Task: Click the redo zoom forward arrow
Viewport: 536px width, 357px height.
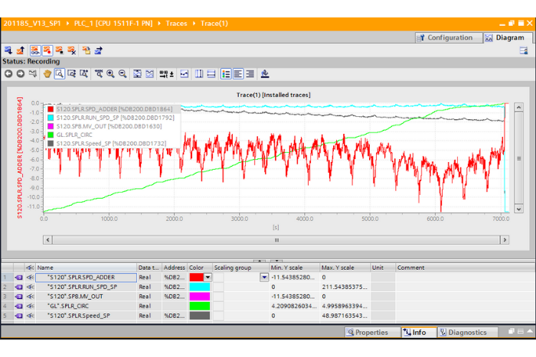Action: click(x=20, y=74)
